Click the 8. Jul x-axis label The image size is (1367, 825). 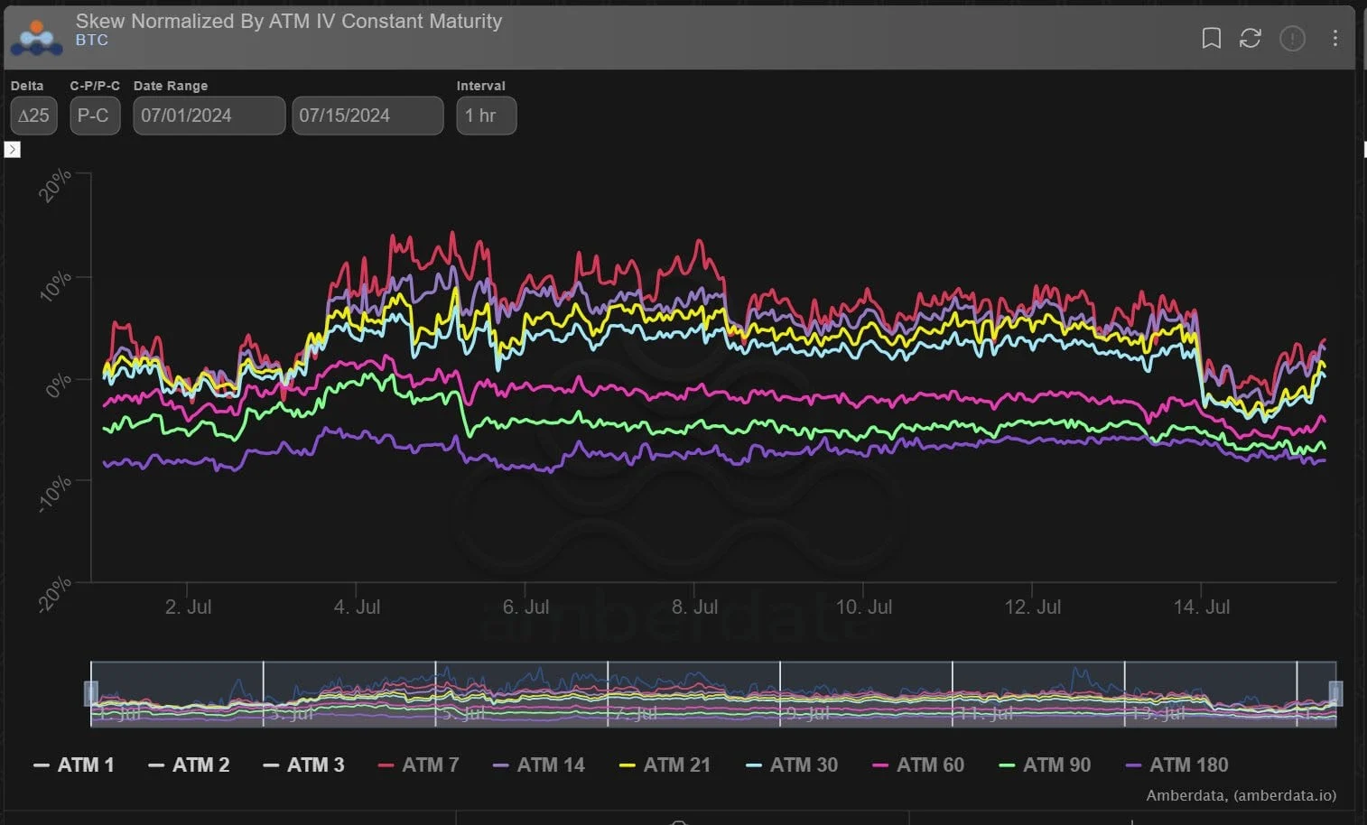[x=694, y=607]
